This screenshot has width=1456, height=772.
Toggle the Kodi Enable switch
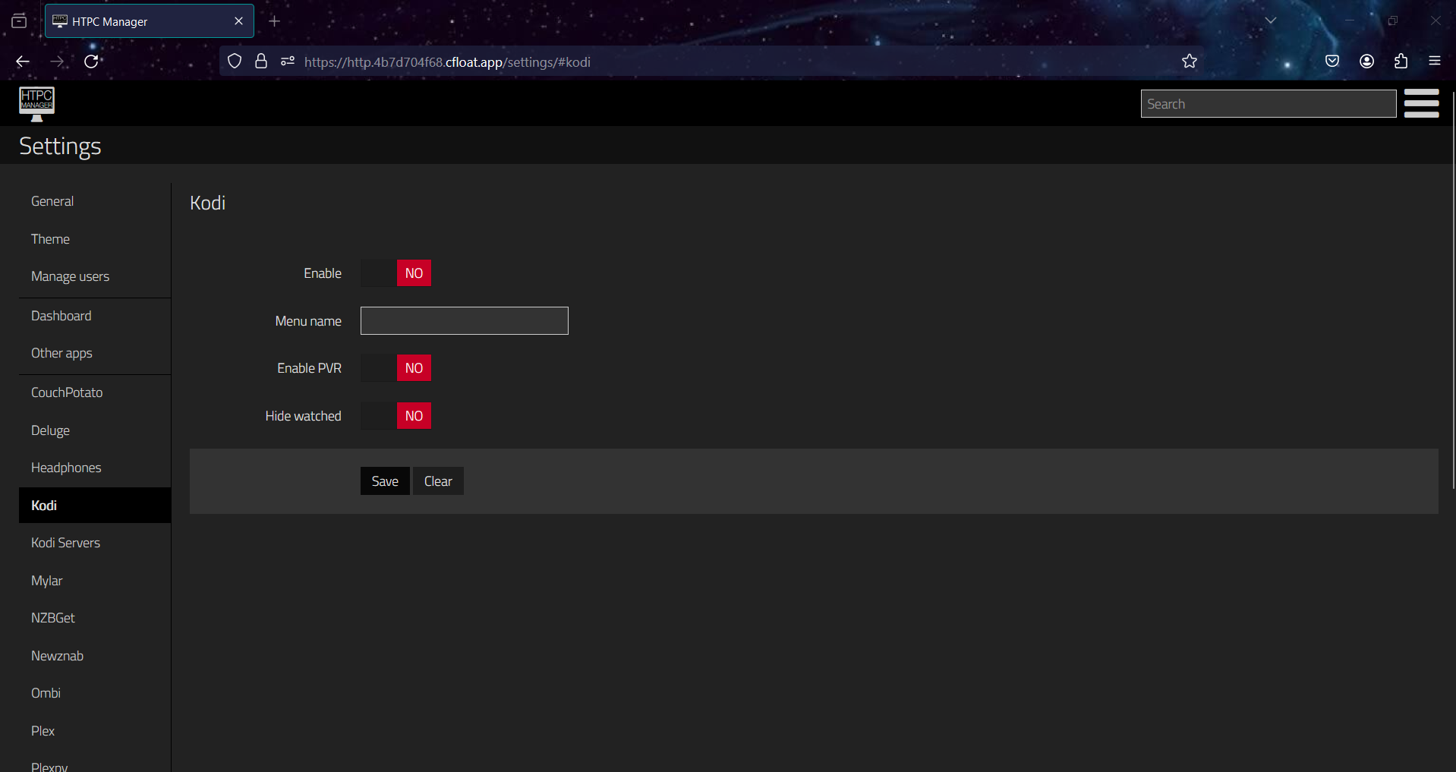coord(396,273)
